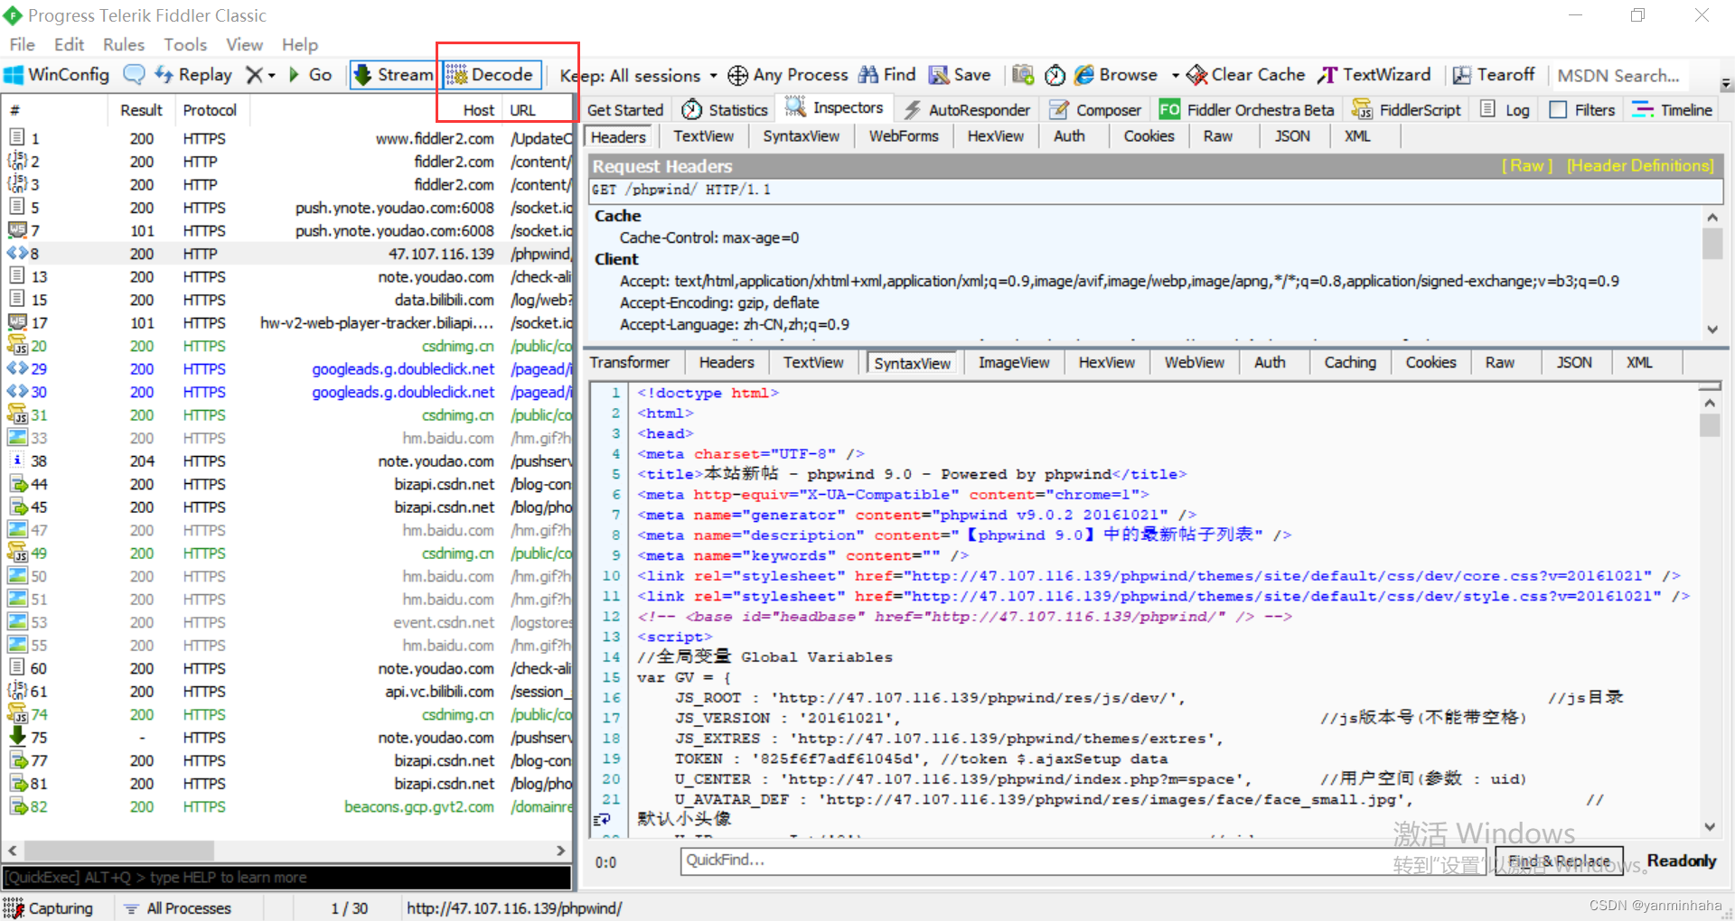Screen dimensions: 1735x921
Task: Sort sessions by Result column
Action: [x=142, y=110]
